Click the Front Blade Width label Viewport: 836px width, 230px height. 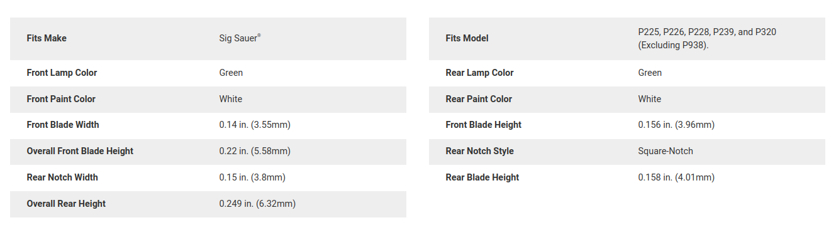tap(63, 125)
